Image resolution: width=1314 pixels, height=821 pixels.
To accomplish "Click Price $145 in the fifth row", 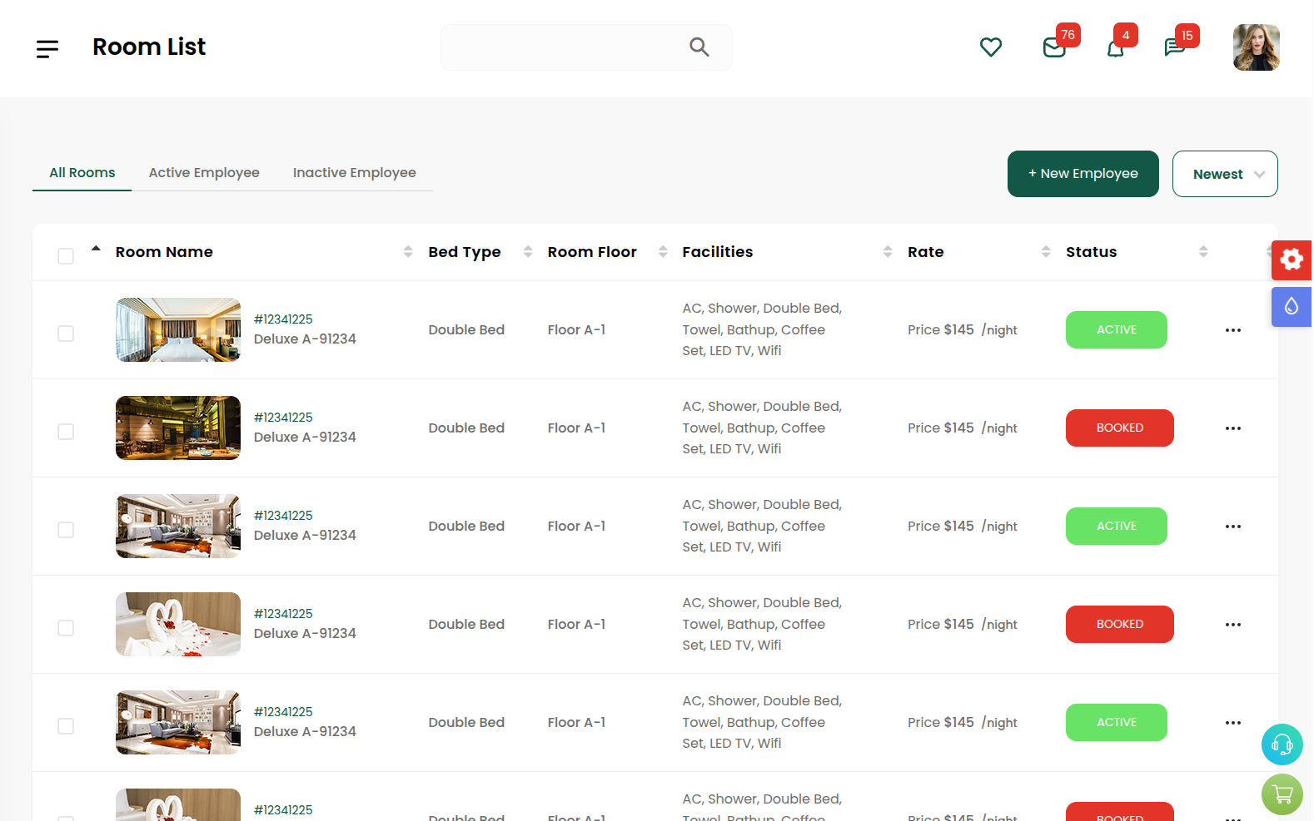I will [941, 723].
